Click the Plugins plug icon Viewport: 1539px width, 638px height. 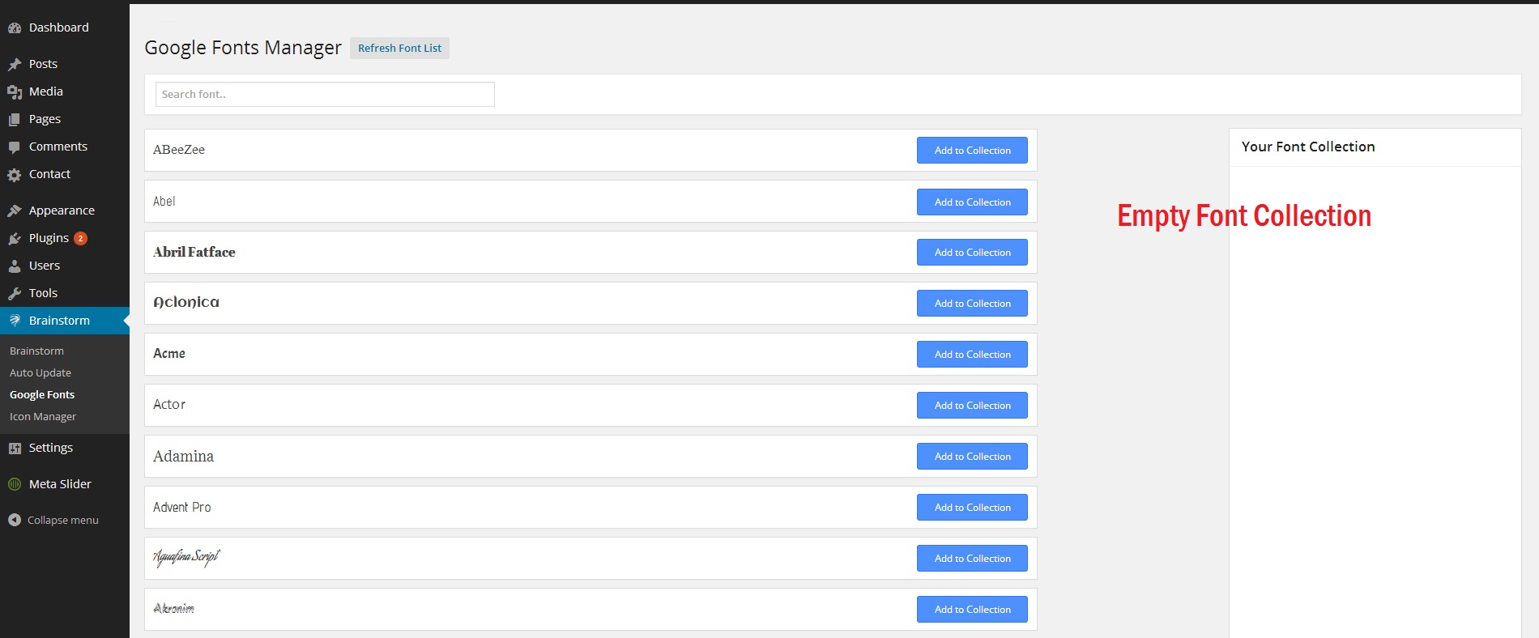pos(15,239)
